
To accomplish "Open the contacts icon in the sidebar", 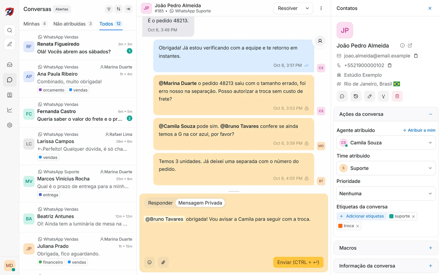I will click(10, 95).
